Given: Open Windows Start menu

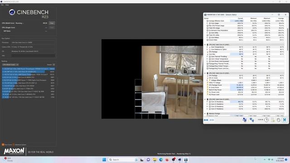Looking at the screenshot, I should point(104,159).
